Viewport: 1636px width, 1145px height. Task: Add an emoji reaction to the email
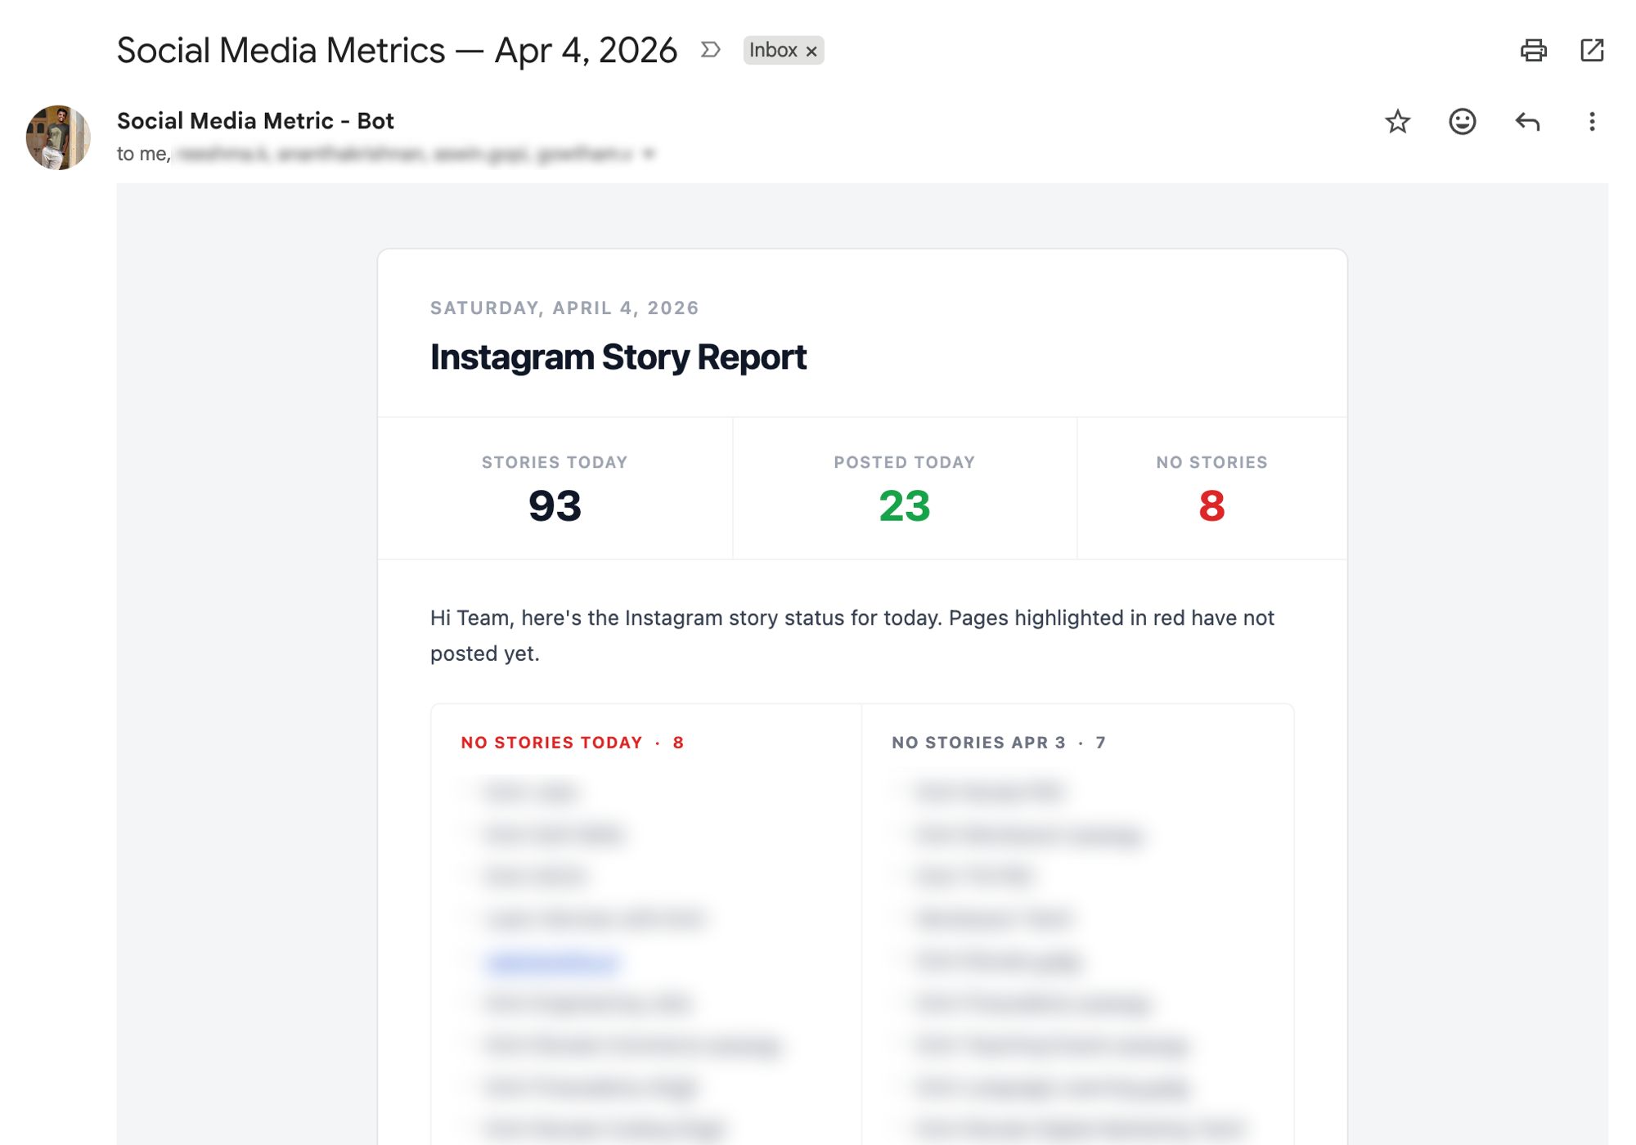(1462, 121)
